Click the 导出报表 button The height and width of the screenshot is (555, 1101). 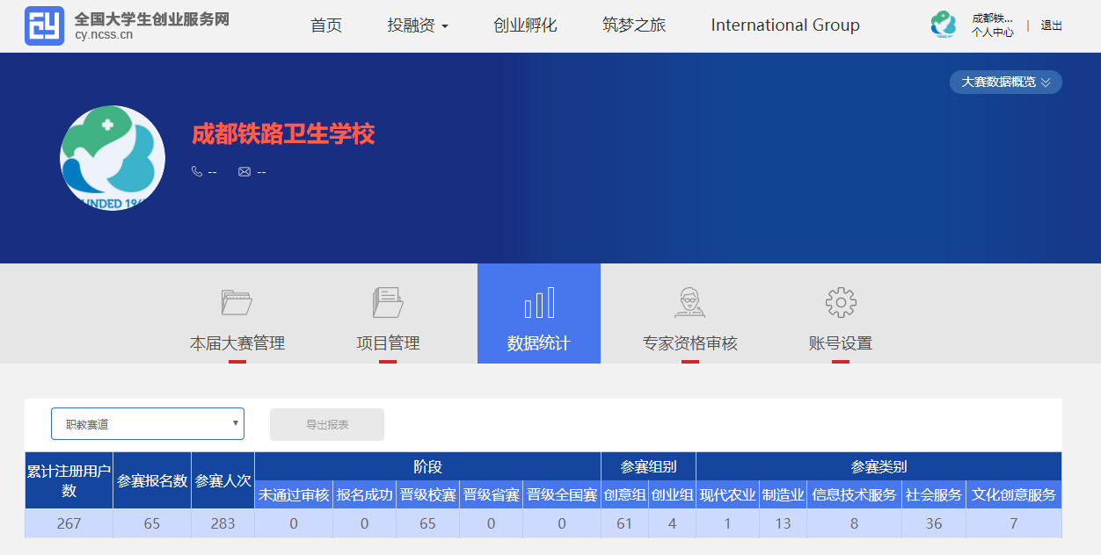click(x=327, y=424)
